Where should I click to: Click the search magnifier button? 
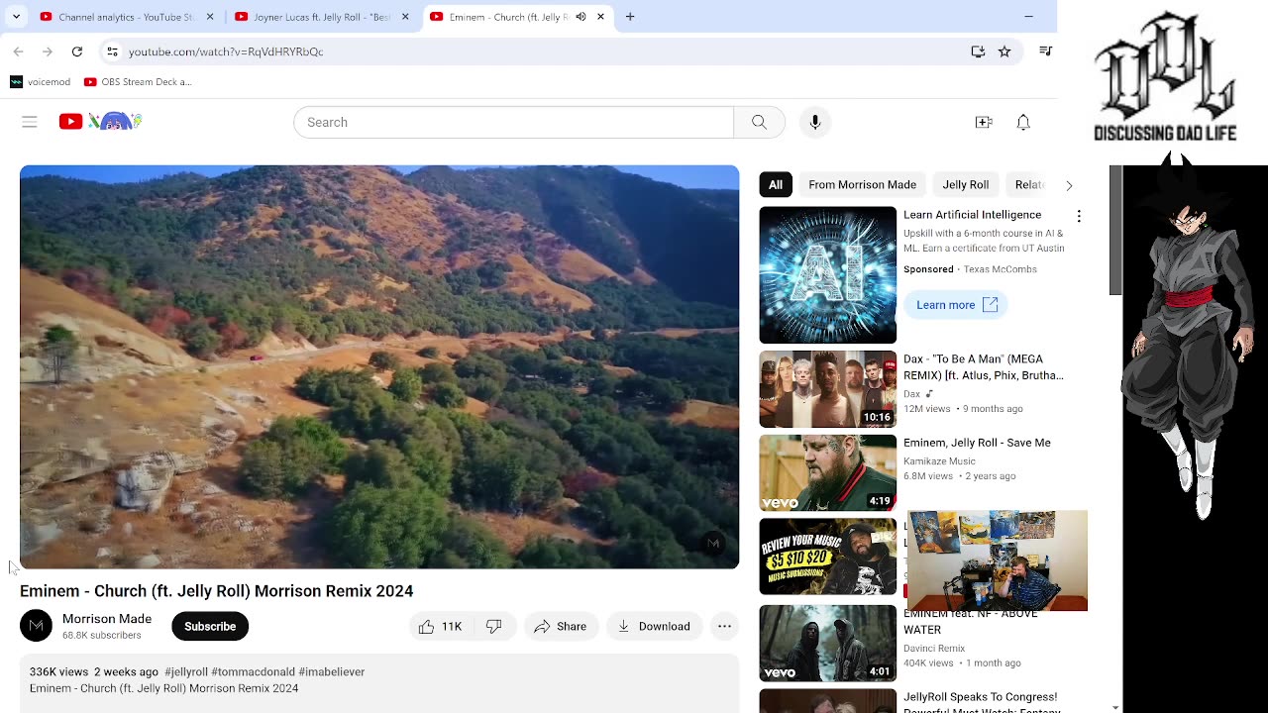click(x=759, y=122)
